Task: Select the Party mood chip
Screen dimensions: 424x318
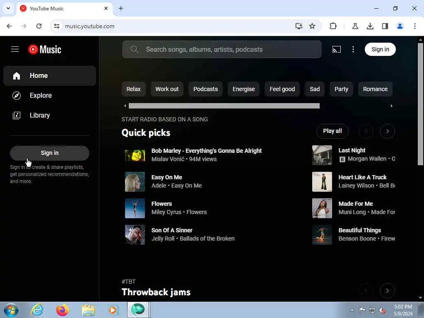Action: click(341, 89)
